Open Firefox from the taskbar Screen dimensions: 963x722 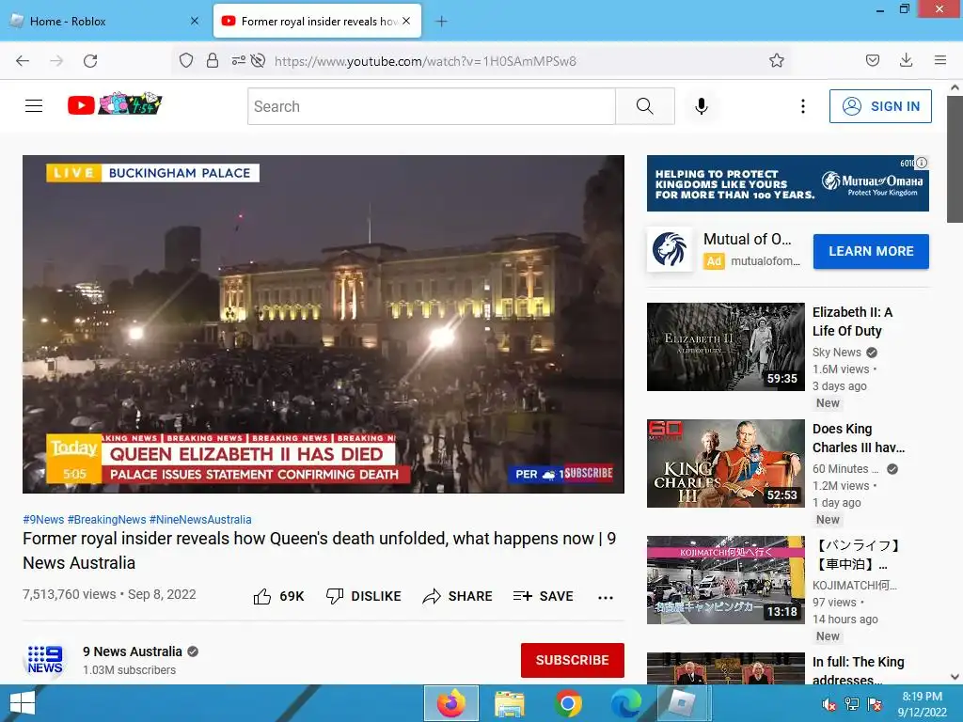pos(451,703)
